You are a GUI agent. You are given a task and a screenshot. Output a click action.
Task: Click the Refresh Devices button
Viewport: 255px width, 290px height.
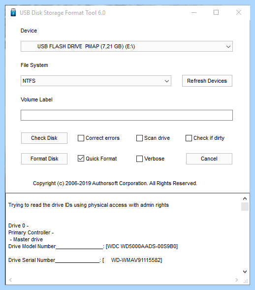[207, 81]
